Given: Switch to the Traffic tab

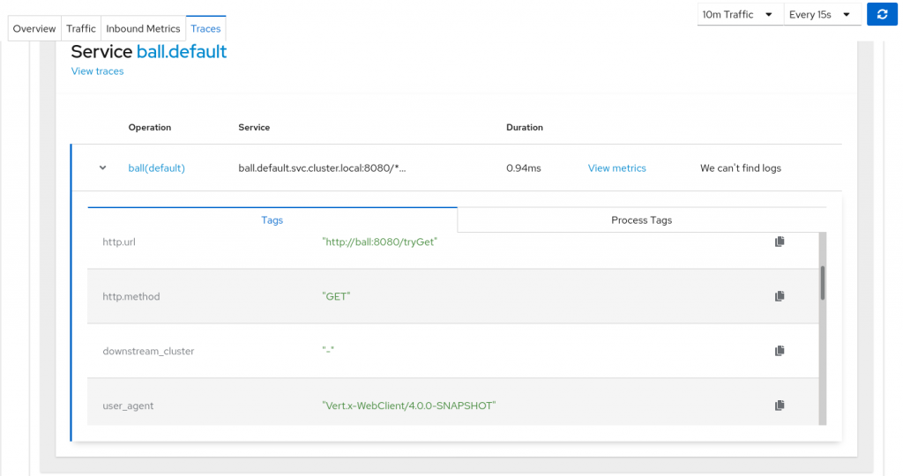Looking at the screenshot, I should click(x=81, y=28).
